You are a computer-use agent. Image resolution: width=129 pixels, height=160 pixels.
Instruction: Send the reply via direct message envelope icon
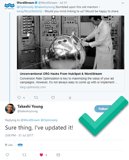point(58,155)
